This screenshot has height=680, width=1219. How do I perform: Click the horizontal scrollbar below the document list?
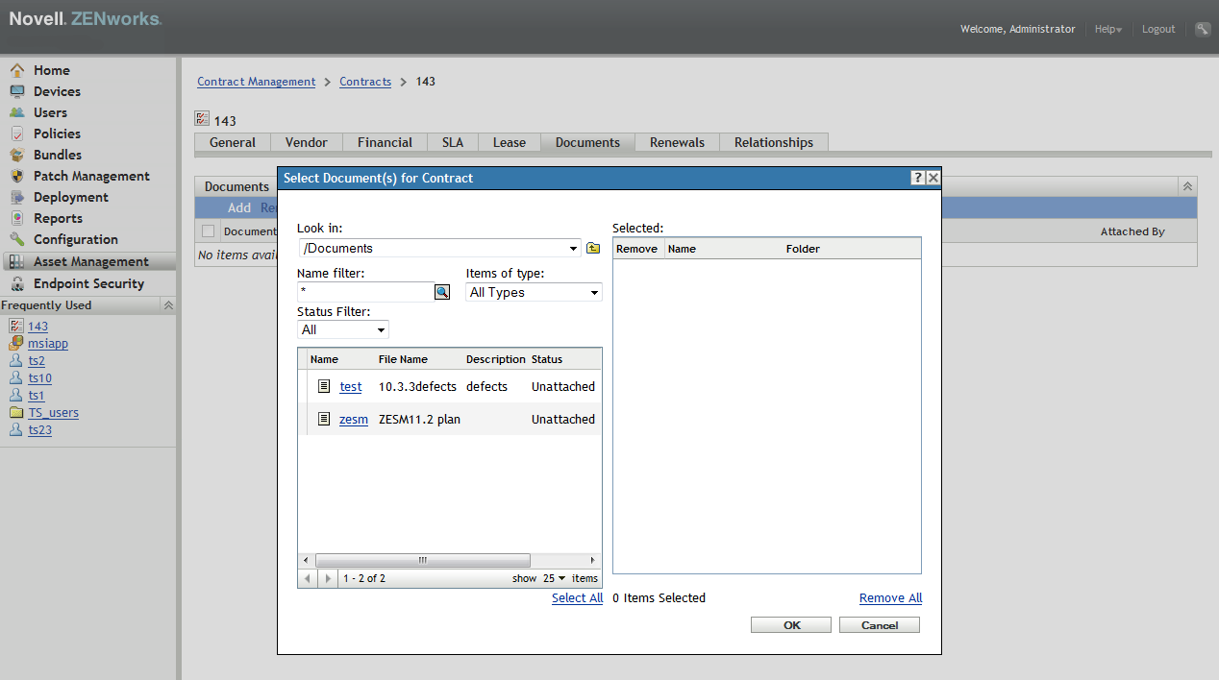[x=424, y=560]
